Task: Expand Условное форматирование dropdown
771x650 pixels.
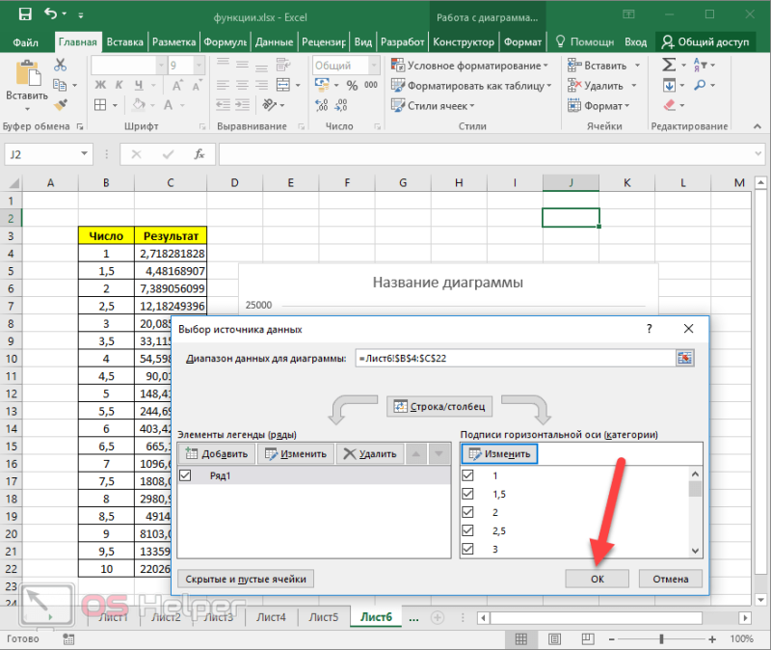Action: pos(545,66)
